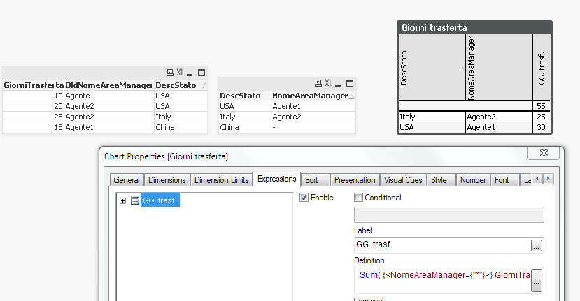Expand the GG. trasf. expression tree node
580x301 pixels.
click(123, 201)
